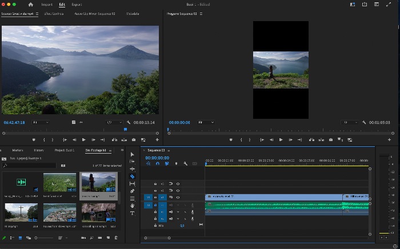Click Extract in the Program monitor
The height and width of the screenshot is (249, 400).
coord(321,140)
